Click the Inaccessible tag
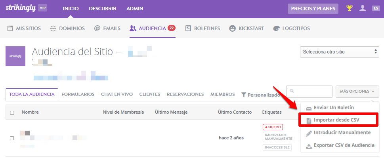 [277, 147]
